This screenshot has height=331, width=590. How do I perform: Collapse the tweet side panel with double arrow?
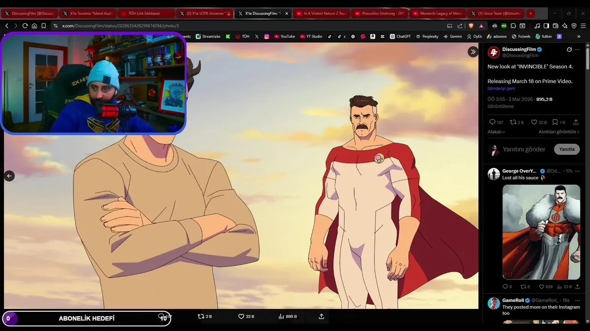pyautogui.click(x=473, y=51)
